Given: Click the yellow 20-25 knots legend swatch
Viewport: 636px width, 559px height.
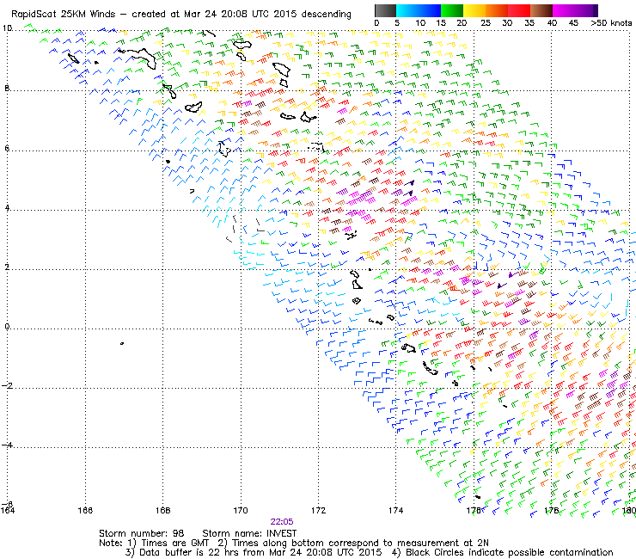Looking at the screenshot, I should [474, 10].
